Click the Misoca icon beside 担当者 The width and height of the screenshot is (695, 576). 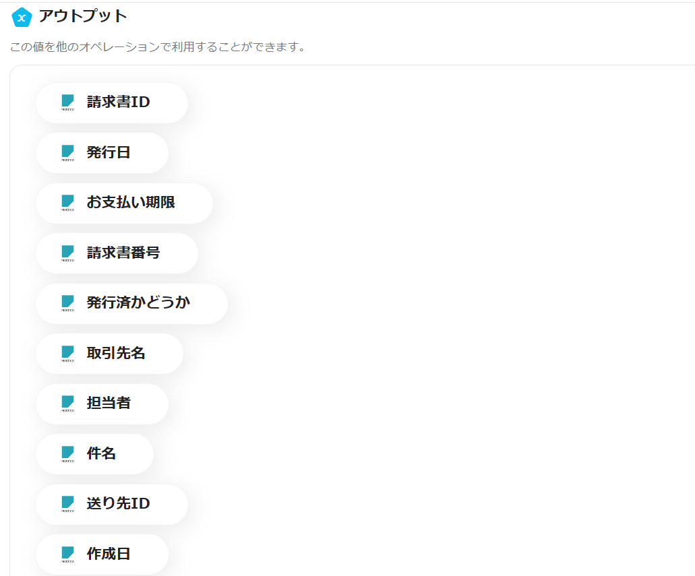coord(67,404)
